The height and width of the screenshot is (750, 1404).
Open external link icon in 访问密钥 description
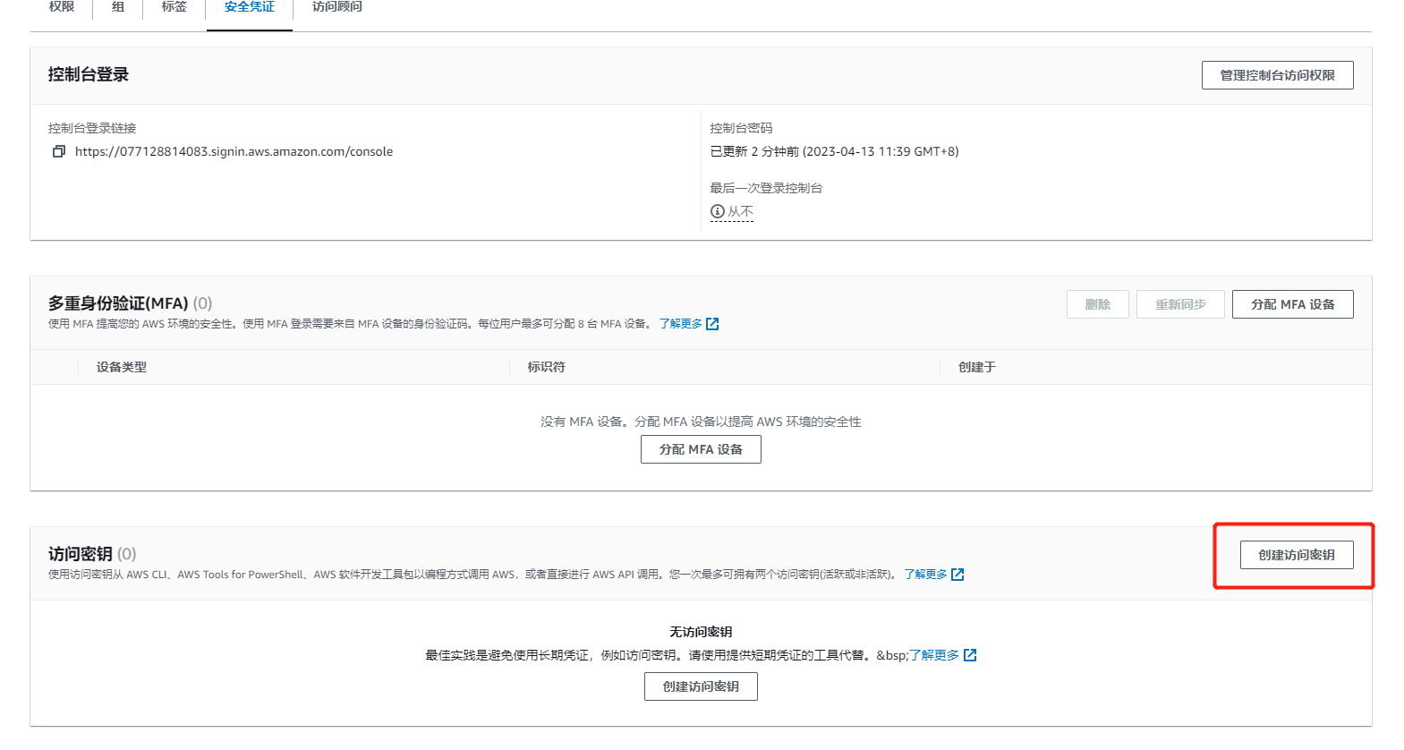click(x=957, y=575)
